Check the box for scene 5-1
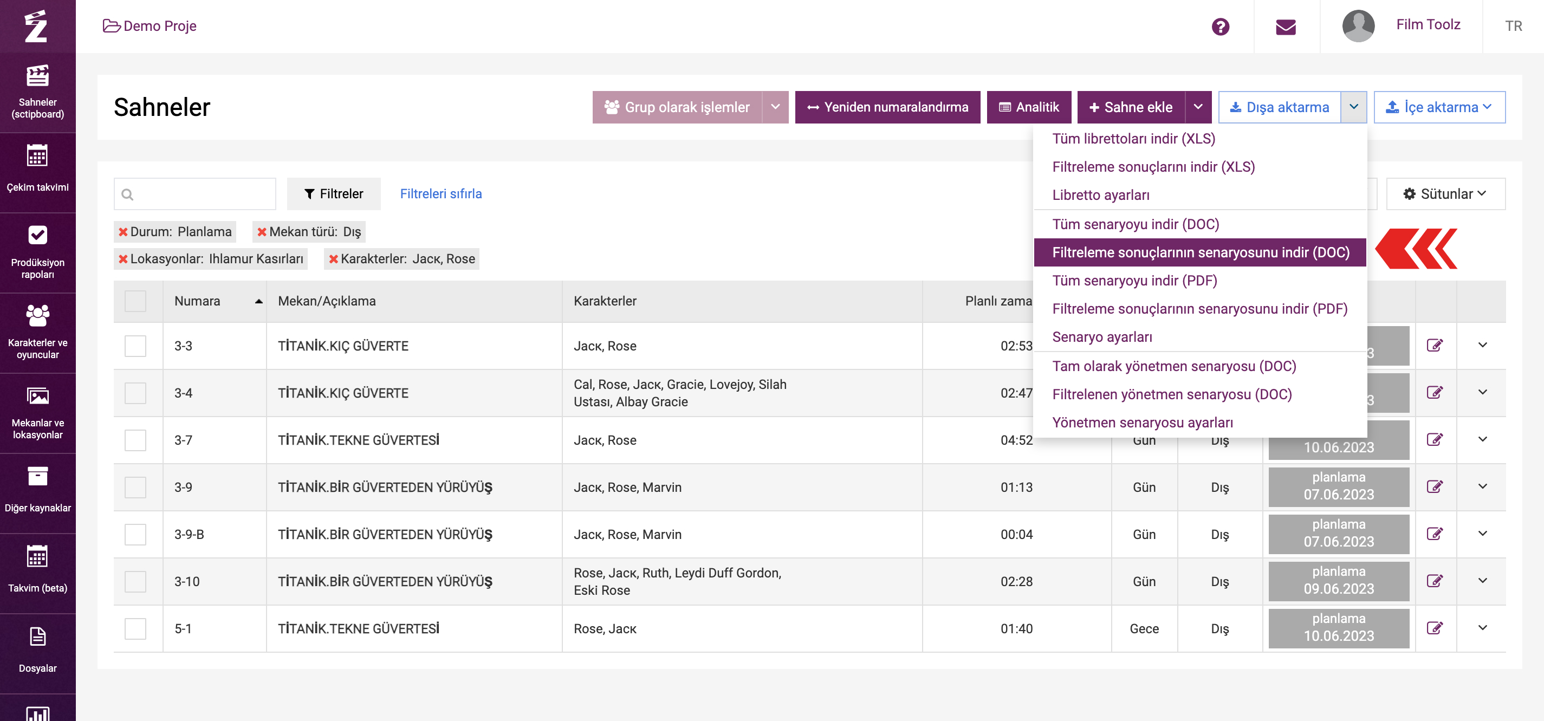This screenshot has height=721, width=1544. [x=135, y=629]
